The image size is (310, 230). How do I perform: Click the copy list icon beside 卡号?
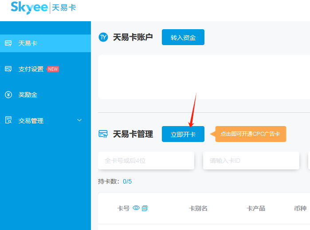tap(145, 208)
